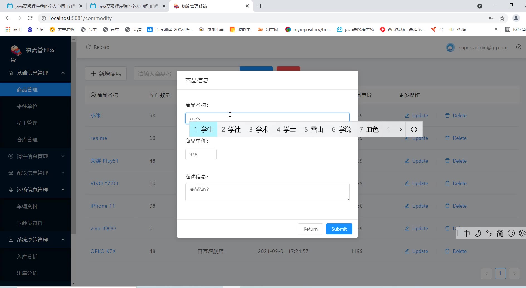Click the trash icon in realme row
526x288 pixels.
coord(447,138)
